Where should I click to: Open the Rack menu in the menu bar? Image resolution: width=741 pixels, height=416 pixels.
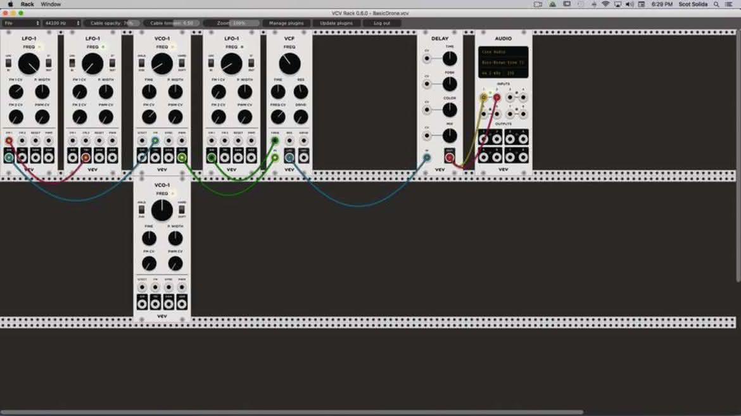click(x=27, y=4)
